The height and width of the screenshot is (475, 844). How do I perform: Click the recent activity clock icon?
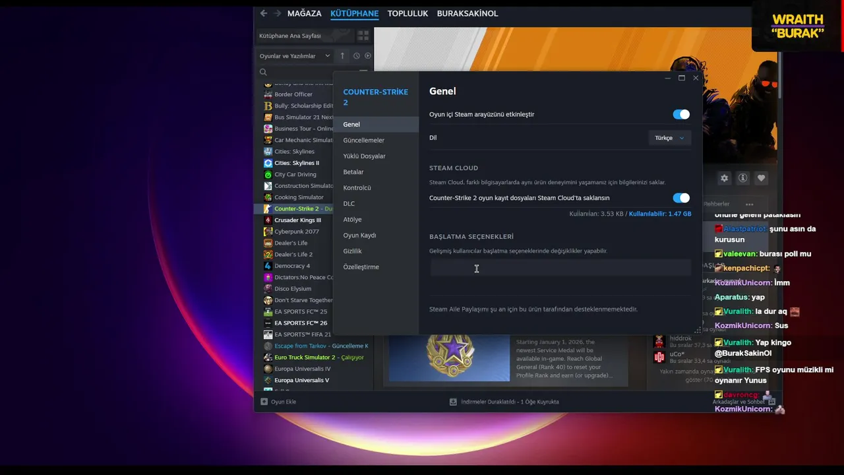pos(357,56)
